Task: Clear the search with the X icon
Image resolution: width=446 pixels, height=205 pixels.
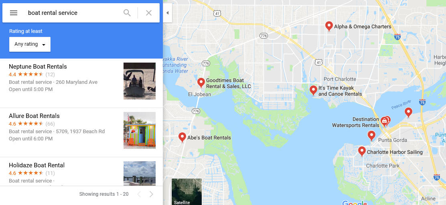Action: pyautogui.click(x=149, y=13)
